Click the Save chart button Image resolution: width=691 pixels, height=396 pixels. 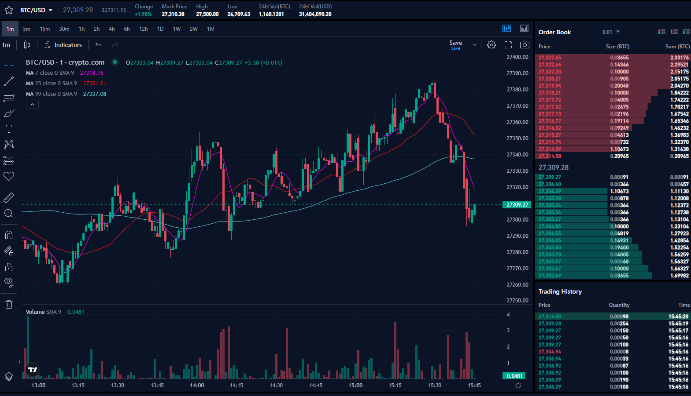[x=456, y=45]
